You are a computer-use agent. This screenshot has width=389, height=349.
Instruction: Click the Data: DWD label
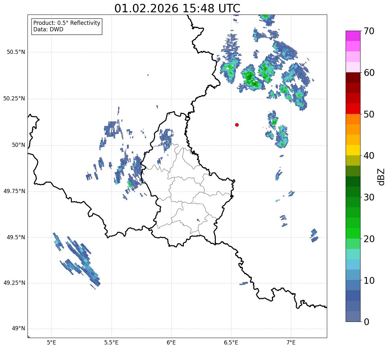pyautogui.click(x=48, y=29)
